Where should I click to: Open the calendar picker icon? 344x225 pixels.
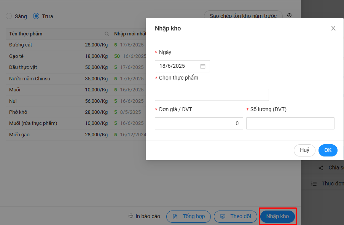[x=203, y=66]
